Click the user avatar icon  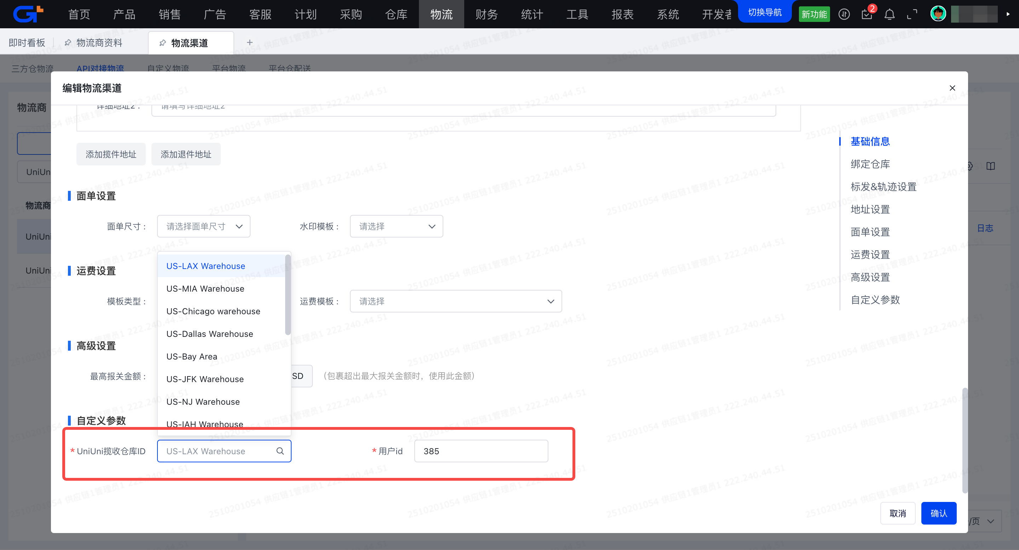pyautogui.click(x=938, y=14)
